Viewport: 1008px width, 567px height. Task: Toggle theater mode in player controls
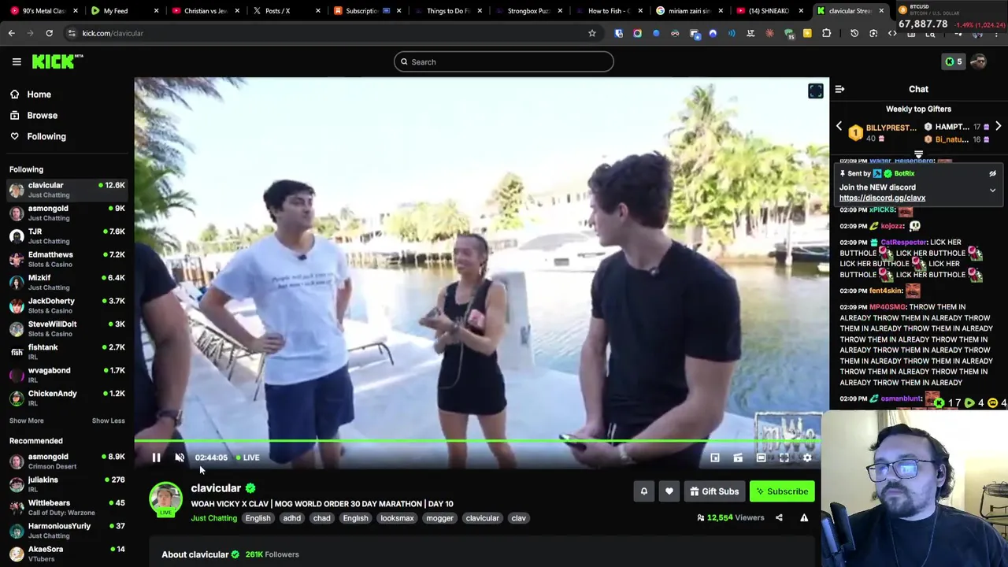761,458
